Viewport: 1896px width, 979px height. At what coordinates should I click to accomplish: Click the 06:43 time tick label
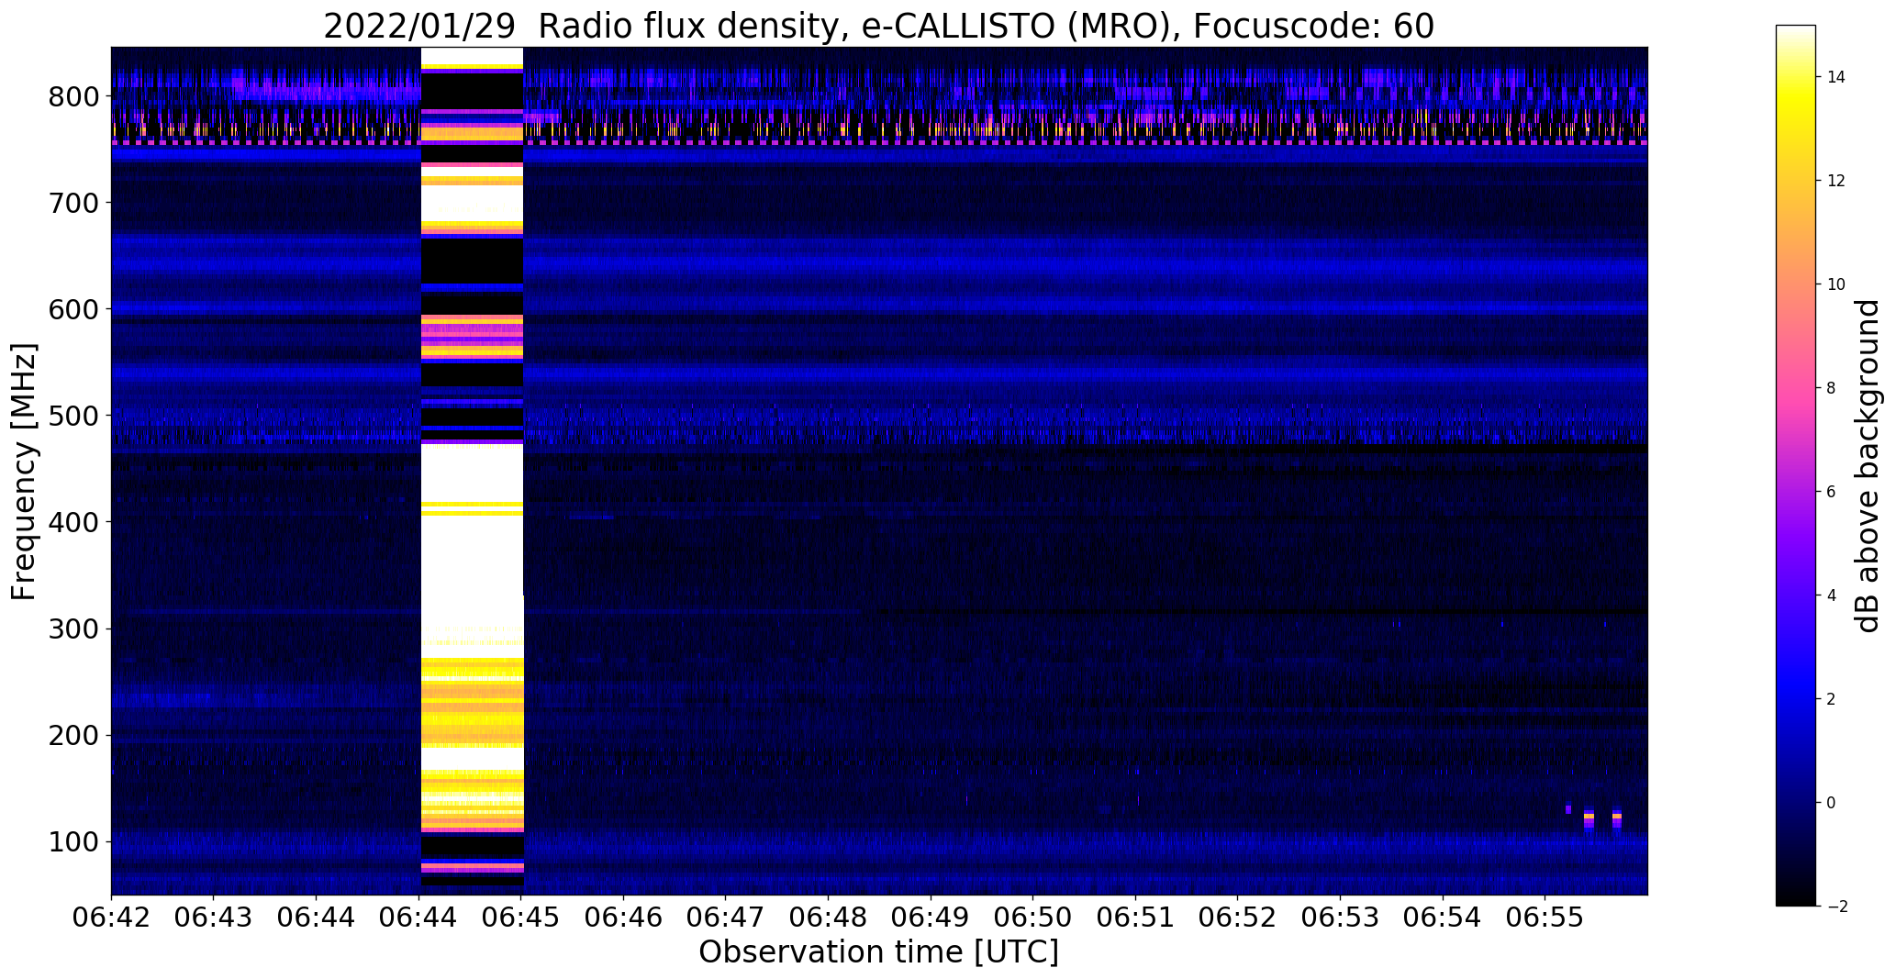click(214, 919)
